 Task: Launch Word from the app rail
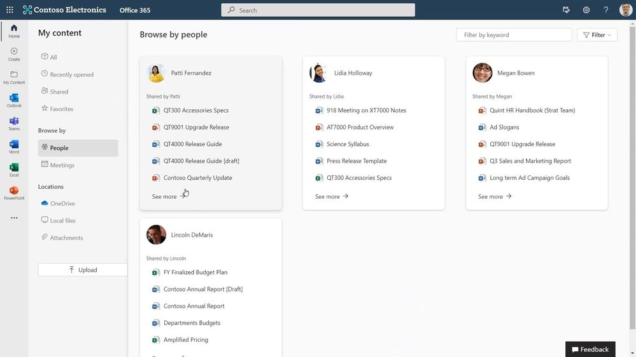14,147
